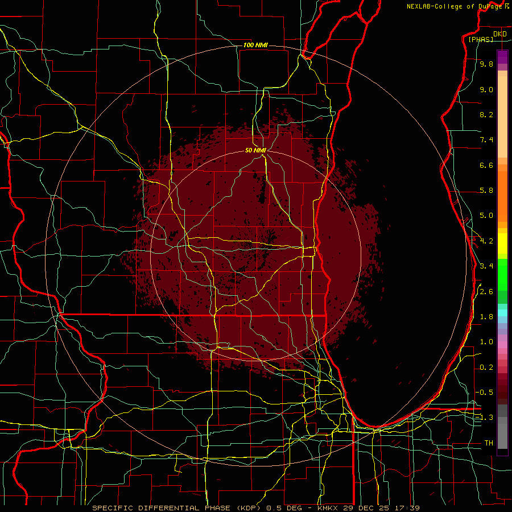
Task: Click the 5.0 scale label
Action: pyautogui.click(x=486, y=216)
